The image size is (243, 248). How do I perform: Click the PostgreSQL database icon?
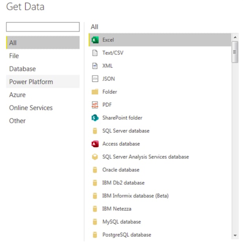coord(95,235)
